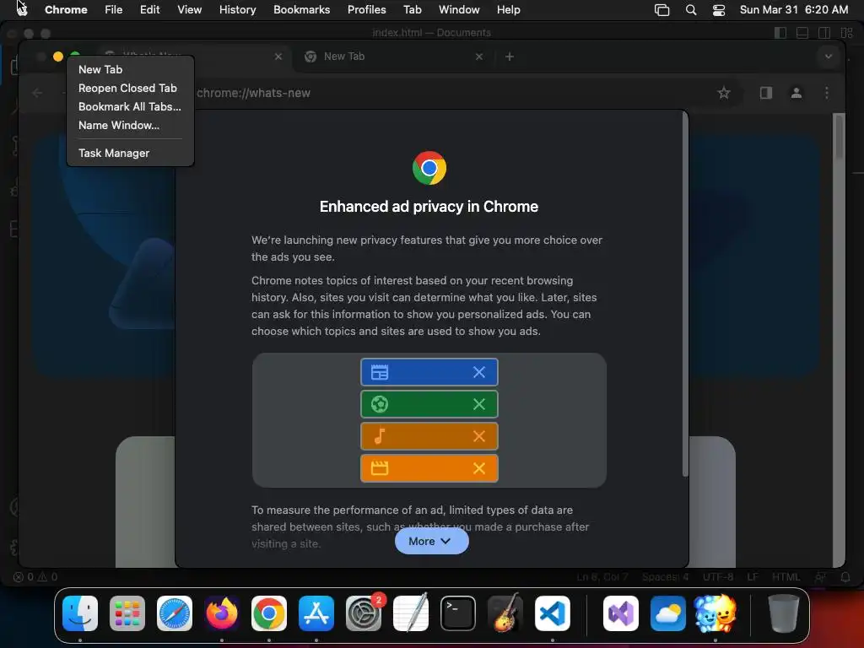Open the History menu
This screenshot has width=864, height=648.
point(237,9)
